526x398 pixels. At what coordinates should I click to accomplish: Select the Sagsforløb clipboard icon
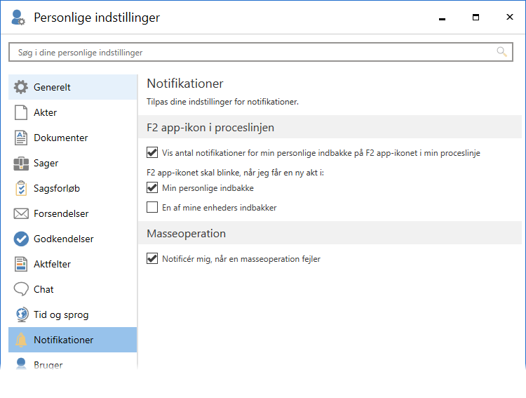[21, 189]
